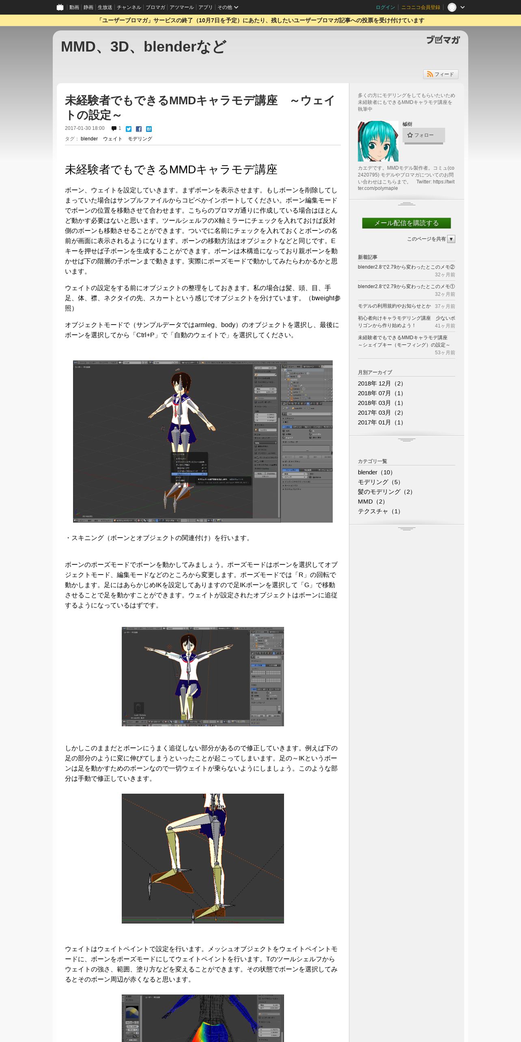Select the blender tag

tap(89, 139)
